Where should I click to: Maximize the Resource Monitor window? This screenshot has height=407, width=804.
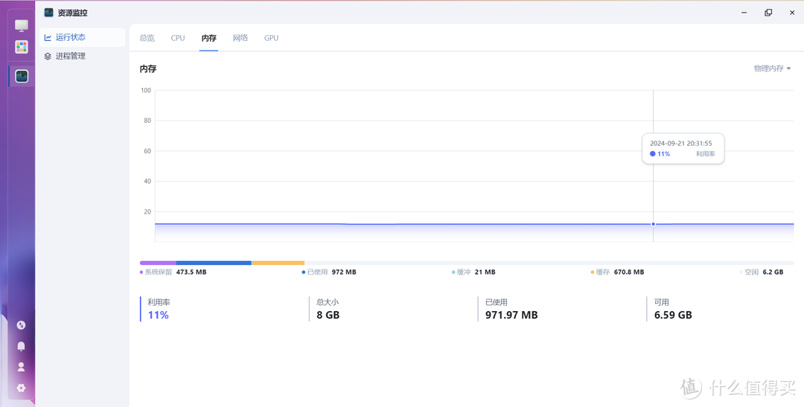point(768,13)
